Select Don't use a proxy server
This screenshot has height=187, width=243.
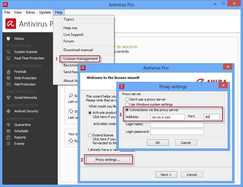pos(127,99)
